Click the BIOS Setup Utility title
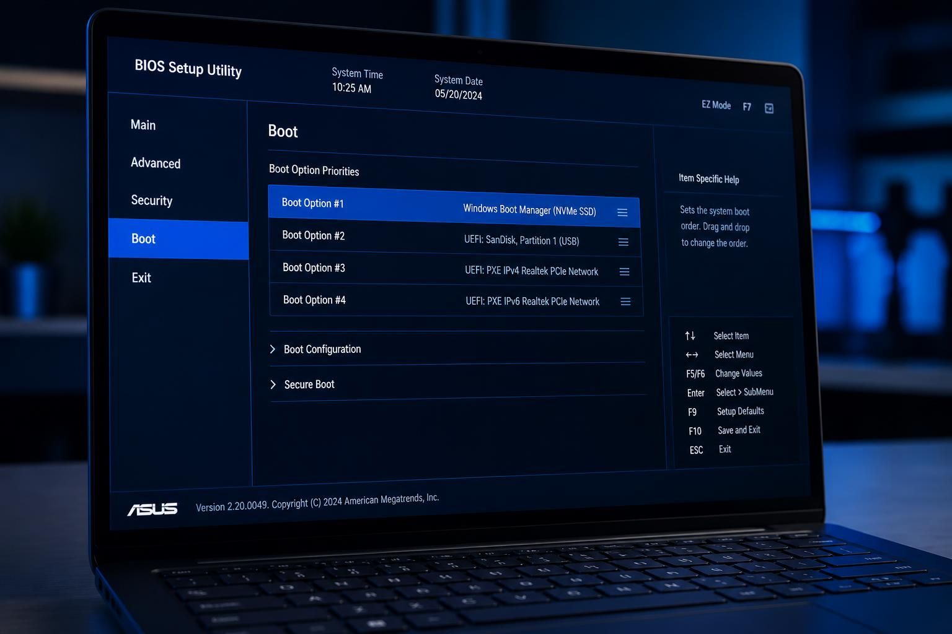The height and width of the screenshot is (634, 952). [188, 68]
